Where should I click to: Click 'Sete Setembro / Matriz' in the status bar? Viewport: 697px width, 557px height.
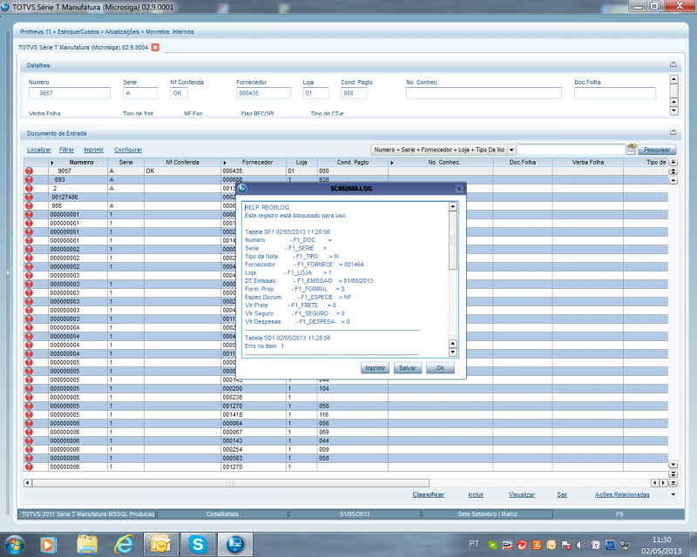[487, 514]
